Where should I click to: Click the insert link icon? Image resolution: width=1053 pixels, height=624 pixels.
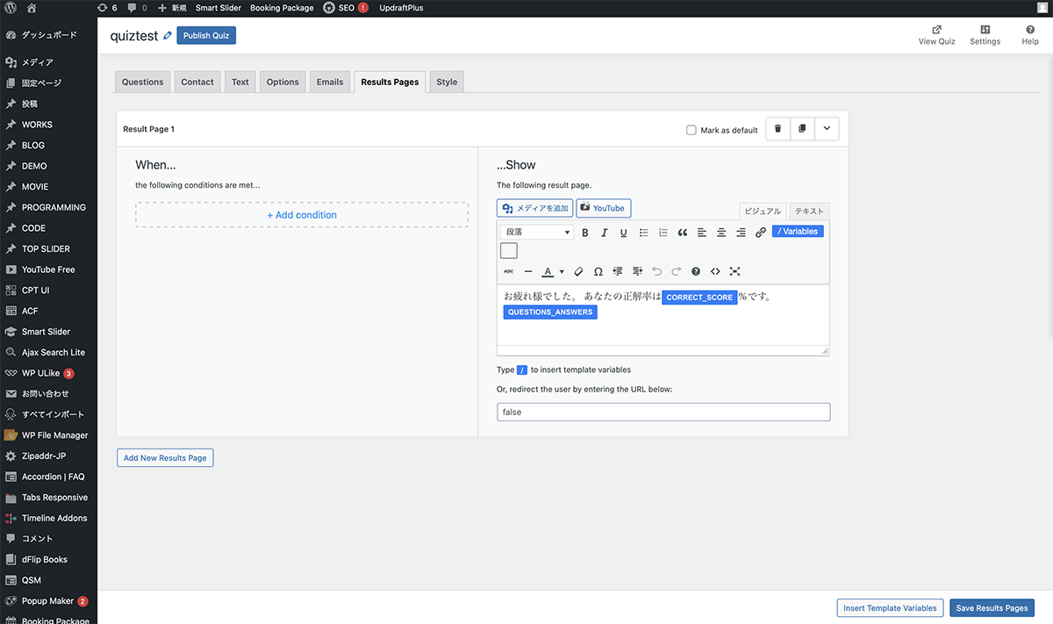761,233
